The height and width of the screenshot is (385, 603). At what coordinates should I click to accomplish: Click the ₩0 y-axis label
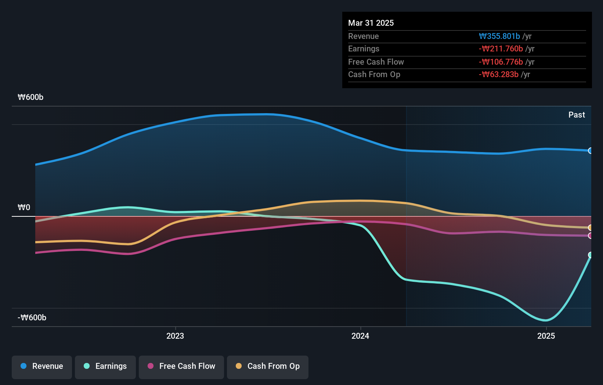click(24, 207)
